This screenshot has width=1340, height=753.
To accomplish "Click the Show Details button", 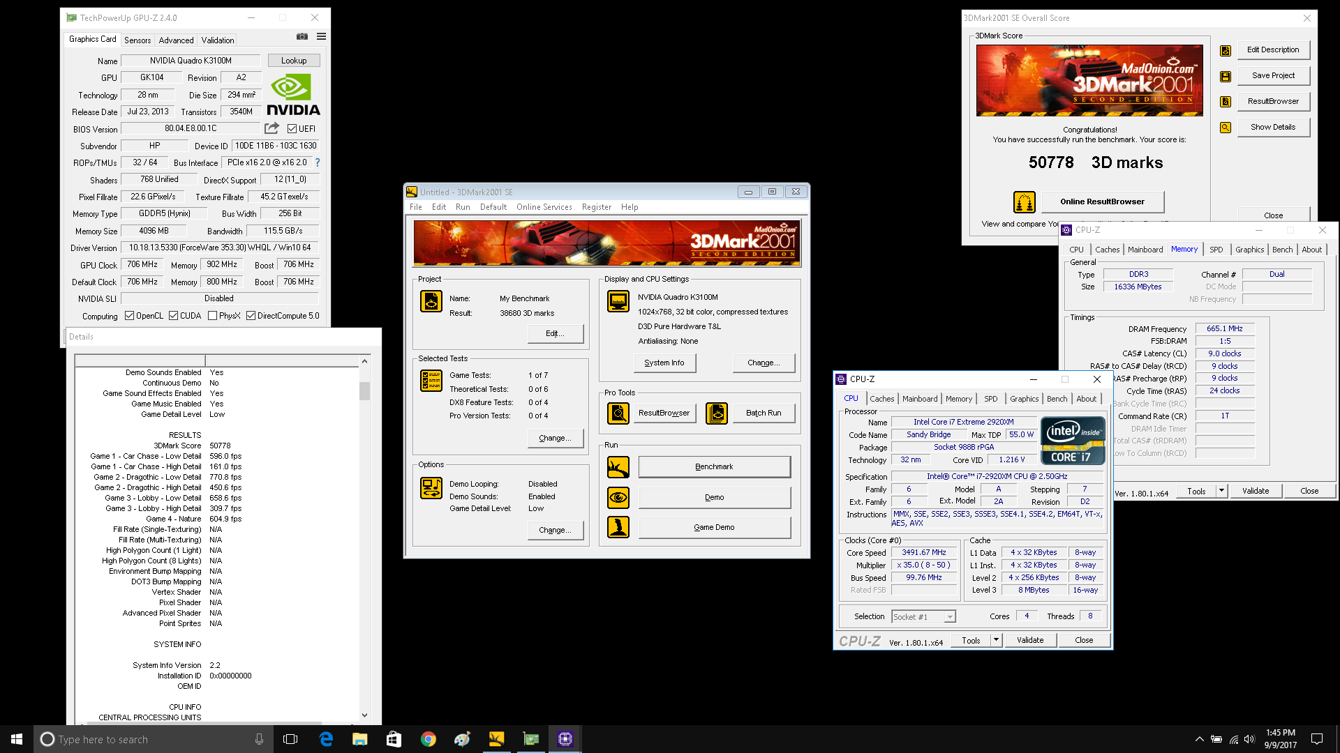I will 1273,128.
